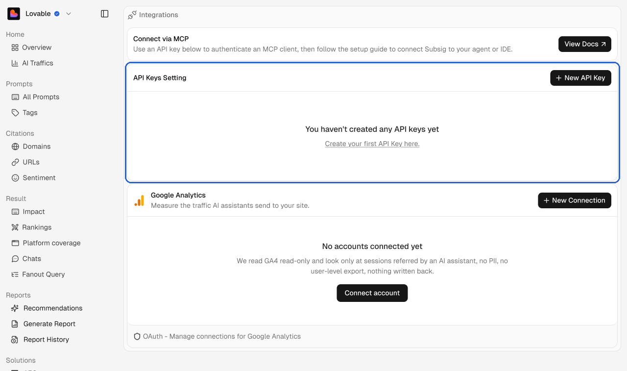Click the View Docs button
This screenshot has height=371, width=627.
pyautogui.click(x=585, y=44)
